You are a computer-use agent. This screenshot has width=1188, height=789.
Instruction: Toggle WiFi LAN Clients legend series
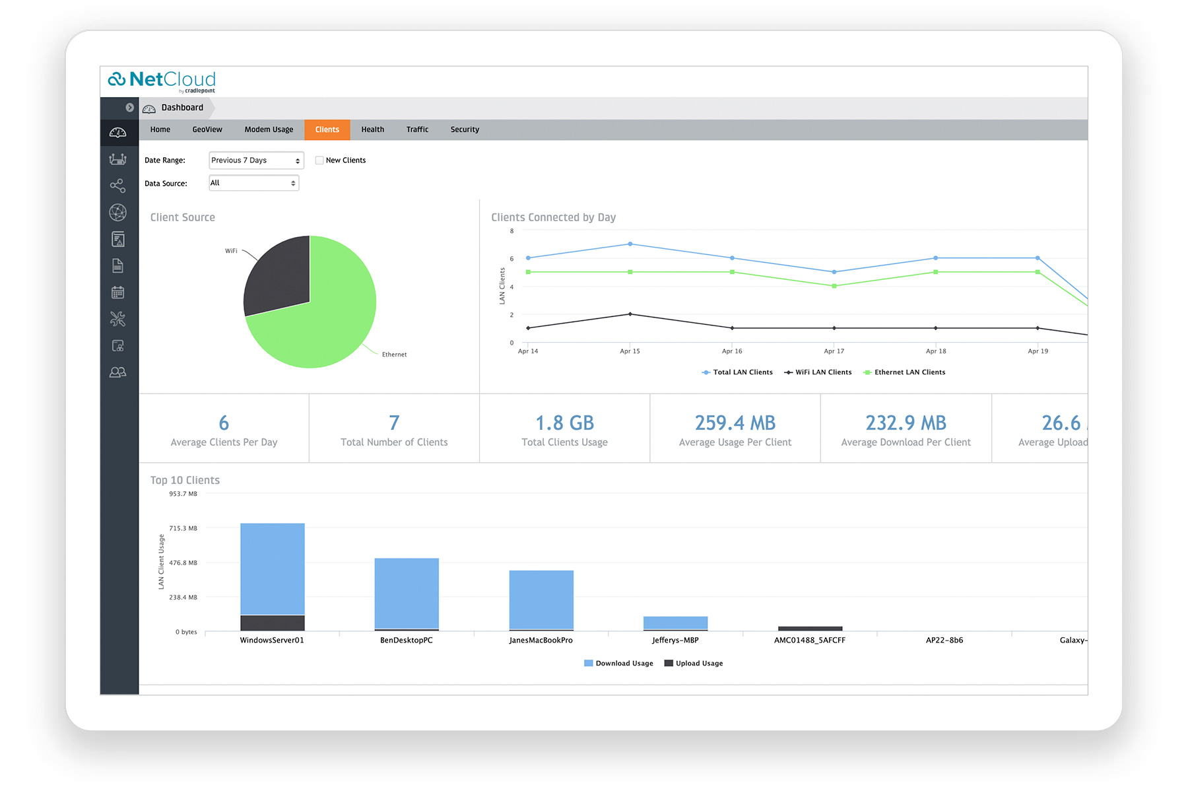click(818, 372)
